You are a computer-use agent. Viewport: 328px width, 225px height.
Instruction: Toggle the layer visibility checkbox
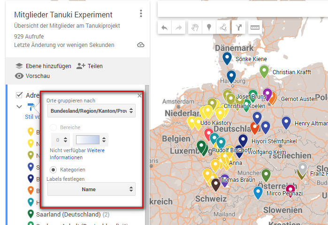click(x=19, y=95)
